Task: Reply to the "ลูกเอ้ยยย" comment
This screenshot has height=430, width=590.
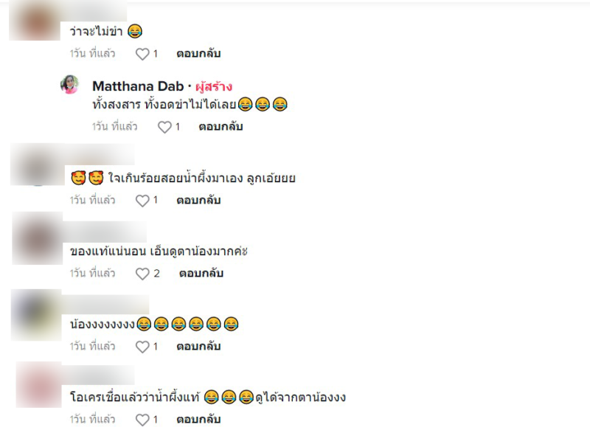Action: 198,200
